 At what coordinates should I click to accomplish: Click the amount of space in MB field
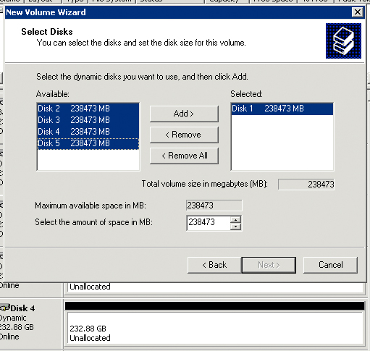209,223
